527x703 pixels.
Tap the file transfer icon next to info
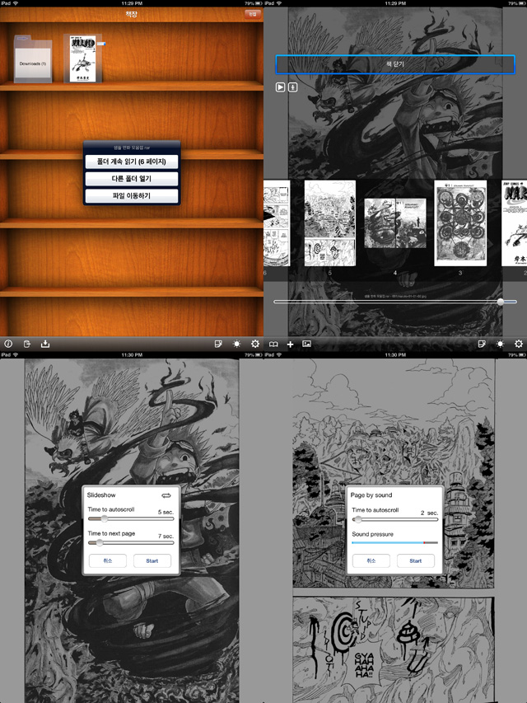[x=27, y=344]
